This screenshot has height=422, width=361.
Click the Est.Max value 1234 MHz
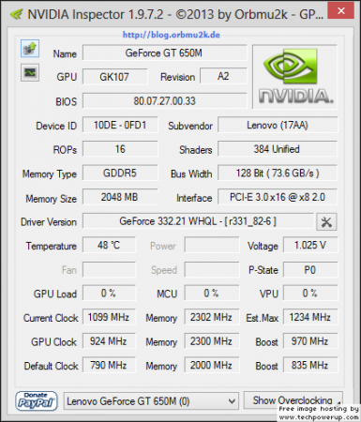[310, 317]
